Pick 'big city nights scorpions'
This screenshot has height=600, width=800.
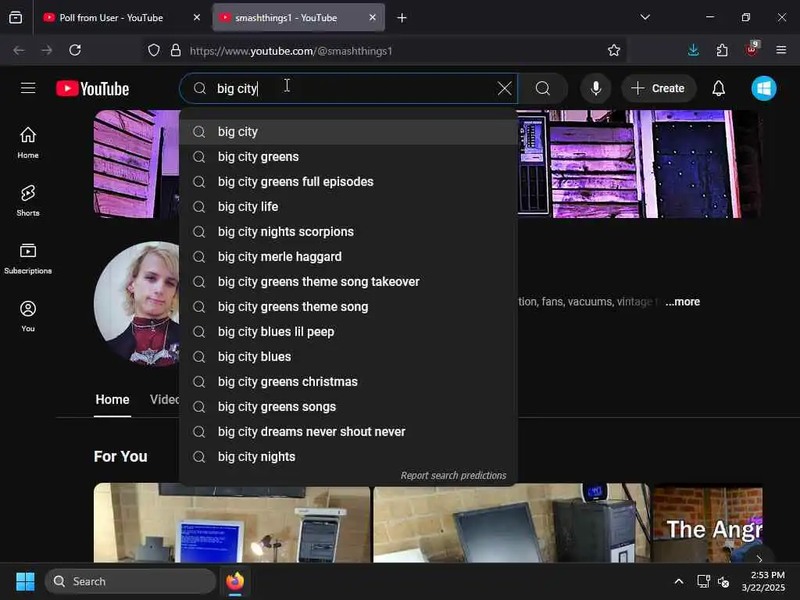pyautogui.click(x=348, y=231)
